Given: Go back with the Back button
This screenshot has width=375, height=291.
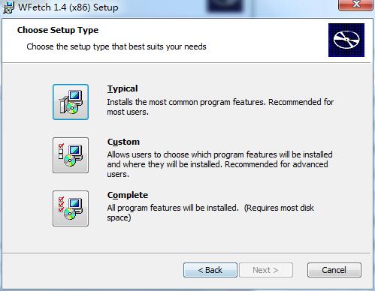Looking at the screenshot, I should (x=210, y=270).
